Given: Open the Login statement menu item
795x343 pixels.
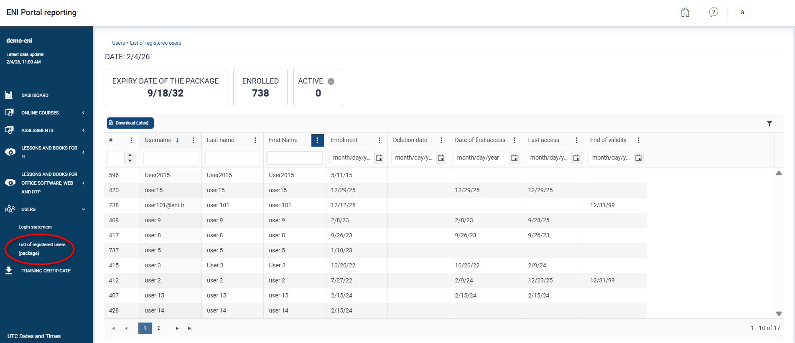Looking at the screenshot, I should tap(35, 227).
